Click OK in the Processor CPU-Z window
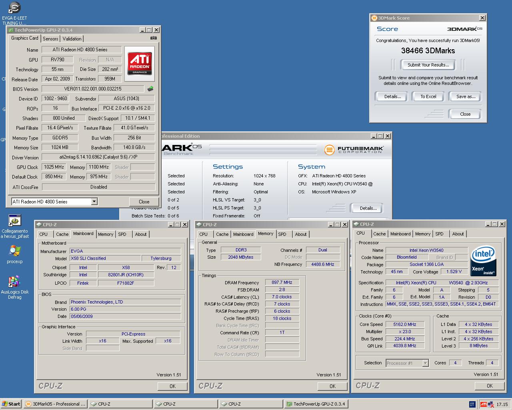 490,386
